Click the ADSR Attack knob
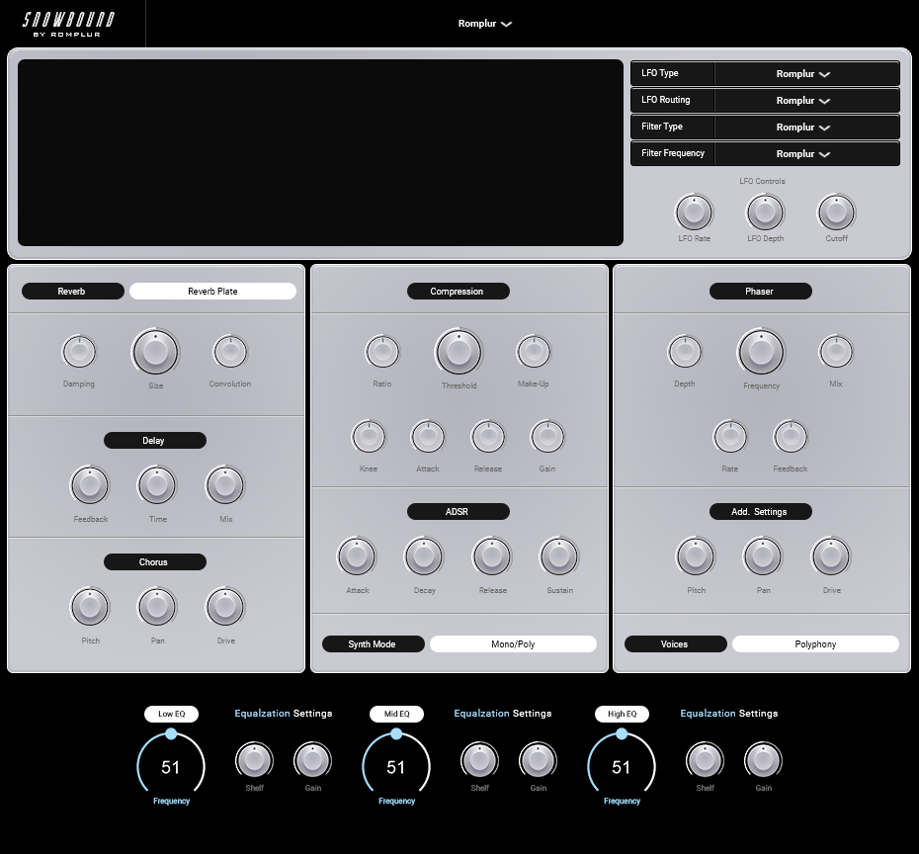The width and height of the screenshot is (919, 854). (357, 556)
